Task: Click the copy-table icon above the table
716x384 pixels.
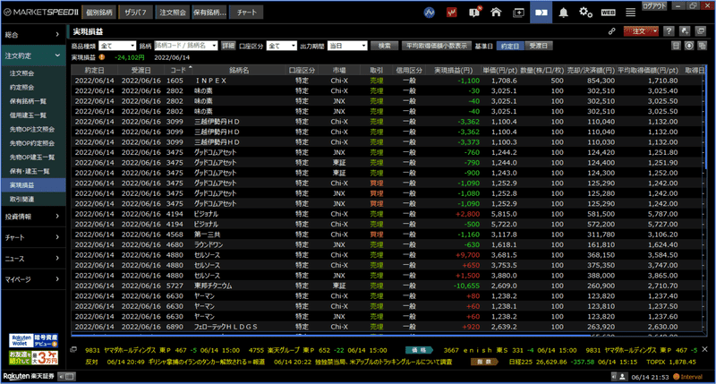Action: pos(703,46)
